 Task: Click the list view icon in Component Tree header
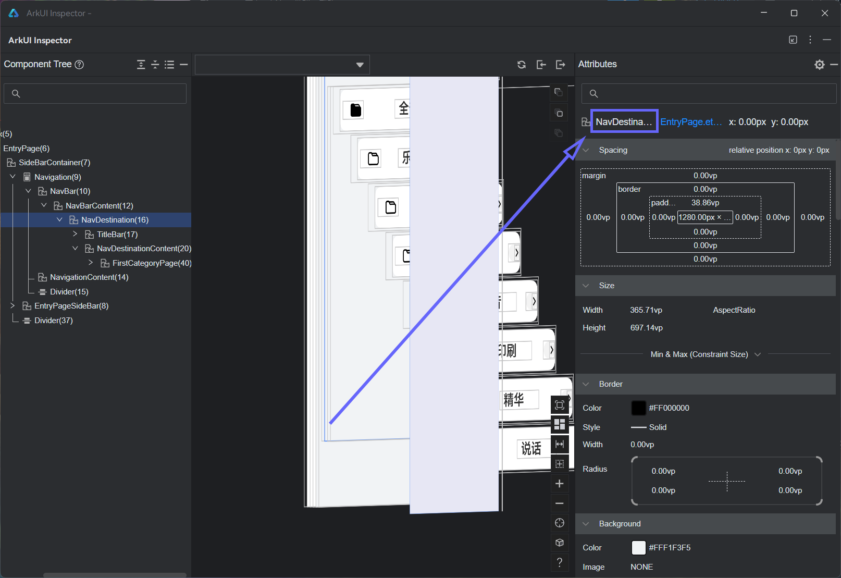[169, 65]
